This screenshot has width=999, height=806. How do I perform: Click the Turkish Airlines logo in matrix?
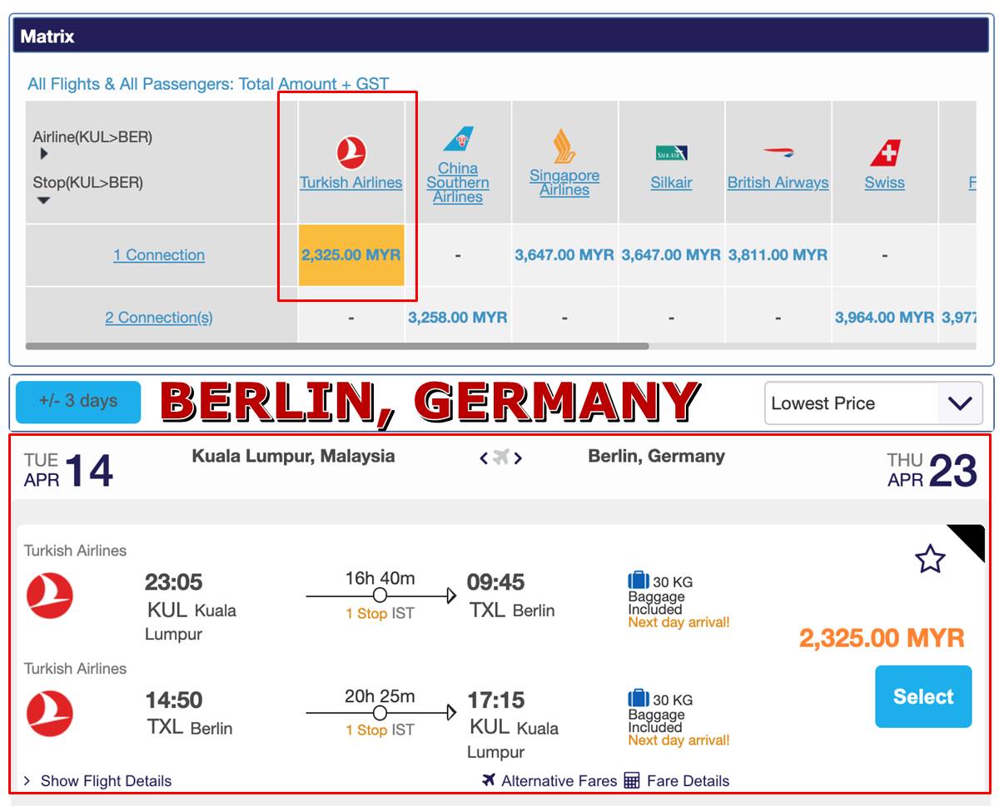tap(351, 153)
